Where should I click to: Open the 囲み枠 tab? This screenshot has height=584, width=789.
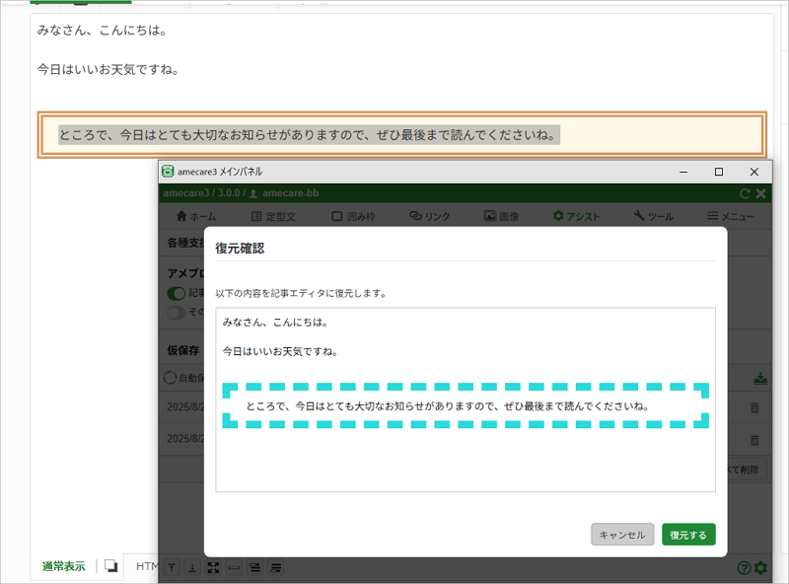[352, 216]
